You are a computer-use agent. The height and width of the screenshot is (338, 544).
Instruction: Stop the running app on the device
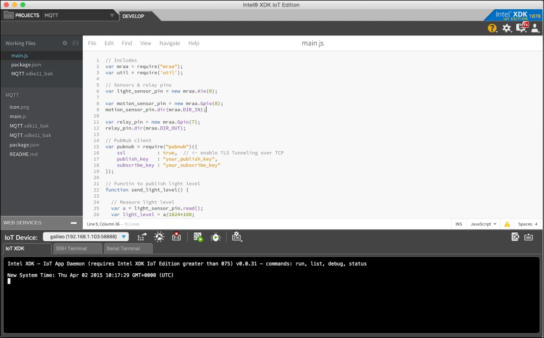tap(177, 237)
